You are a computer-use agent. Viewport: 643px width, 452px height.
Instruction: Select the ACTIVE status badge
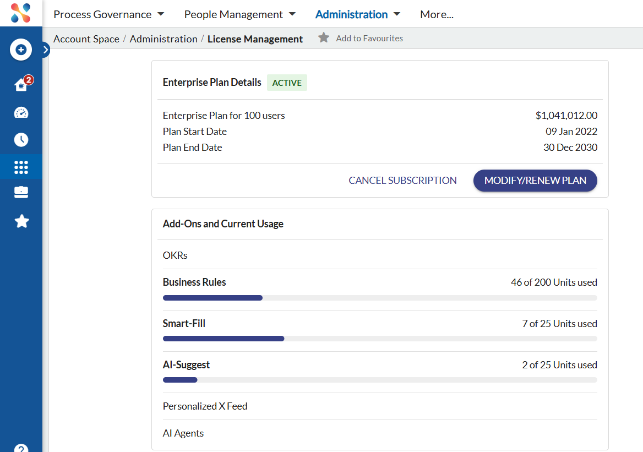(287, 83)
